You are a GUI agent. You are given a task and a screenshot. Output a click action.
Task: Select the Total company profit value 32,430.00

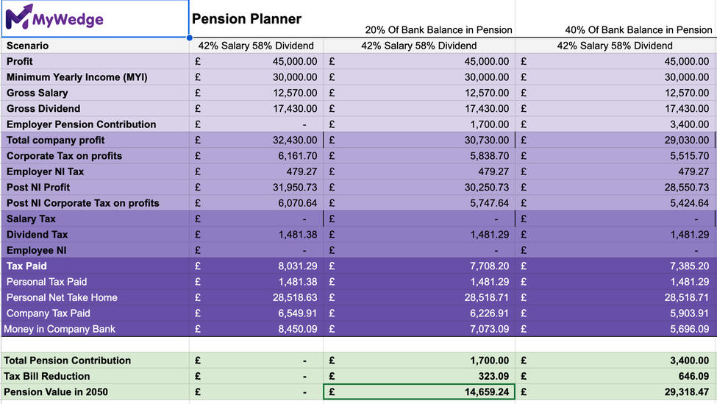294,141
